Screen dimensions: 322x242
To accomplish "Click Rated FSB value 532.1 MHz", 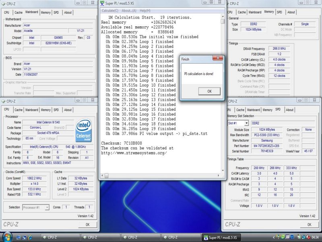I will (x=34, y=194).
